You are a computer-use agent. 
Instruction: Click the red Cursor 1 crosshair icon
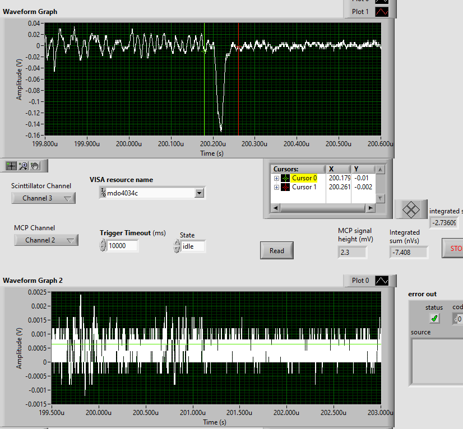tap(285, 187)
